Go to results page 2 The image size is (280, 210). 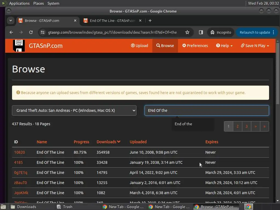point(238,126)
